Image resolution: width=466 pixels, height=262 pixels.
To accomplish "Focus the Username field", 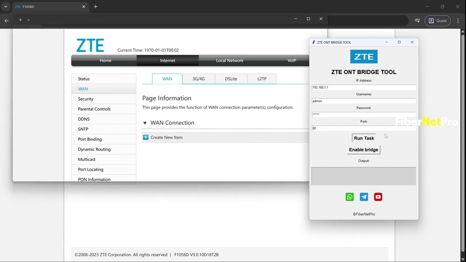I will point(364,101).
